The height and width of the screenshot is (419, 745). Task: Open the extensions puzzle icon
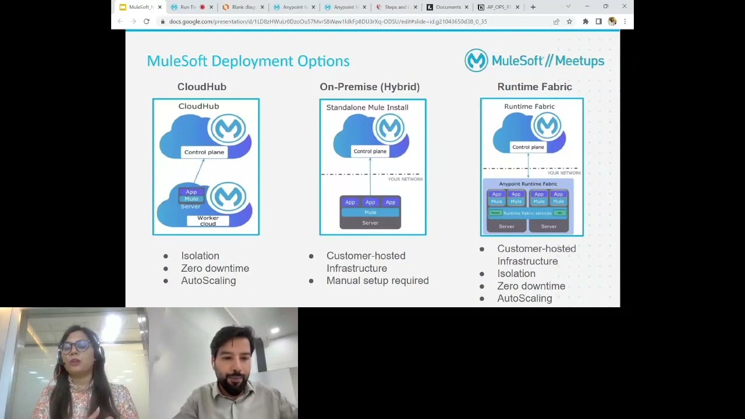point(586,22)
